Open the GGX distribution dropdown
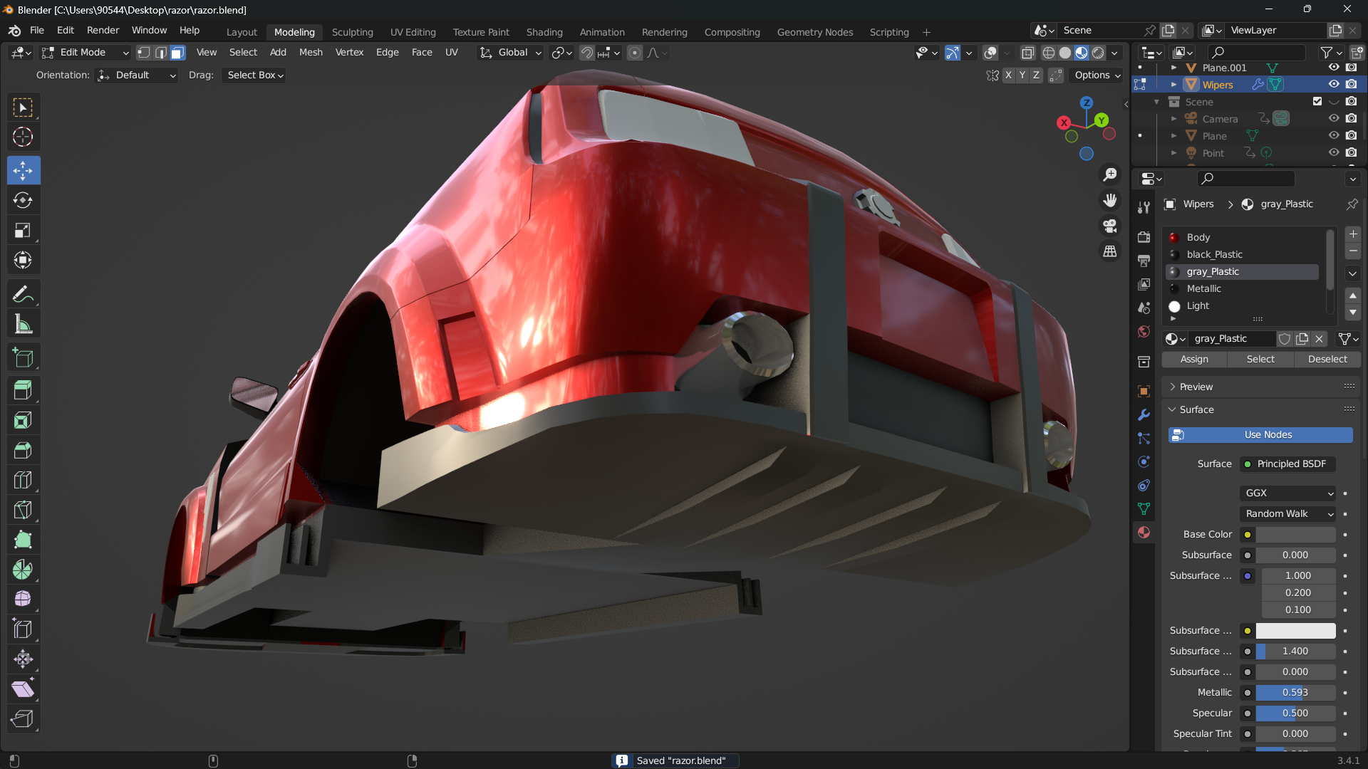1368x769 pixels. (1288, 493)
